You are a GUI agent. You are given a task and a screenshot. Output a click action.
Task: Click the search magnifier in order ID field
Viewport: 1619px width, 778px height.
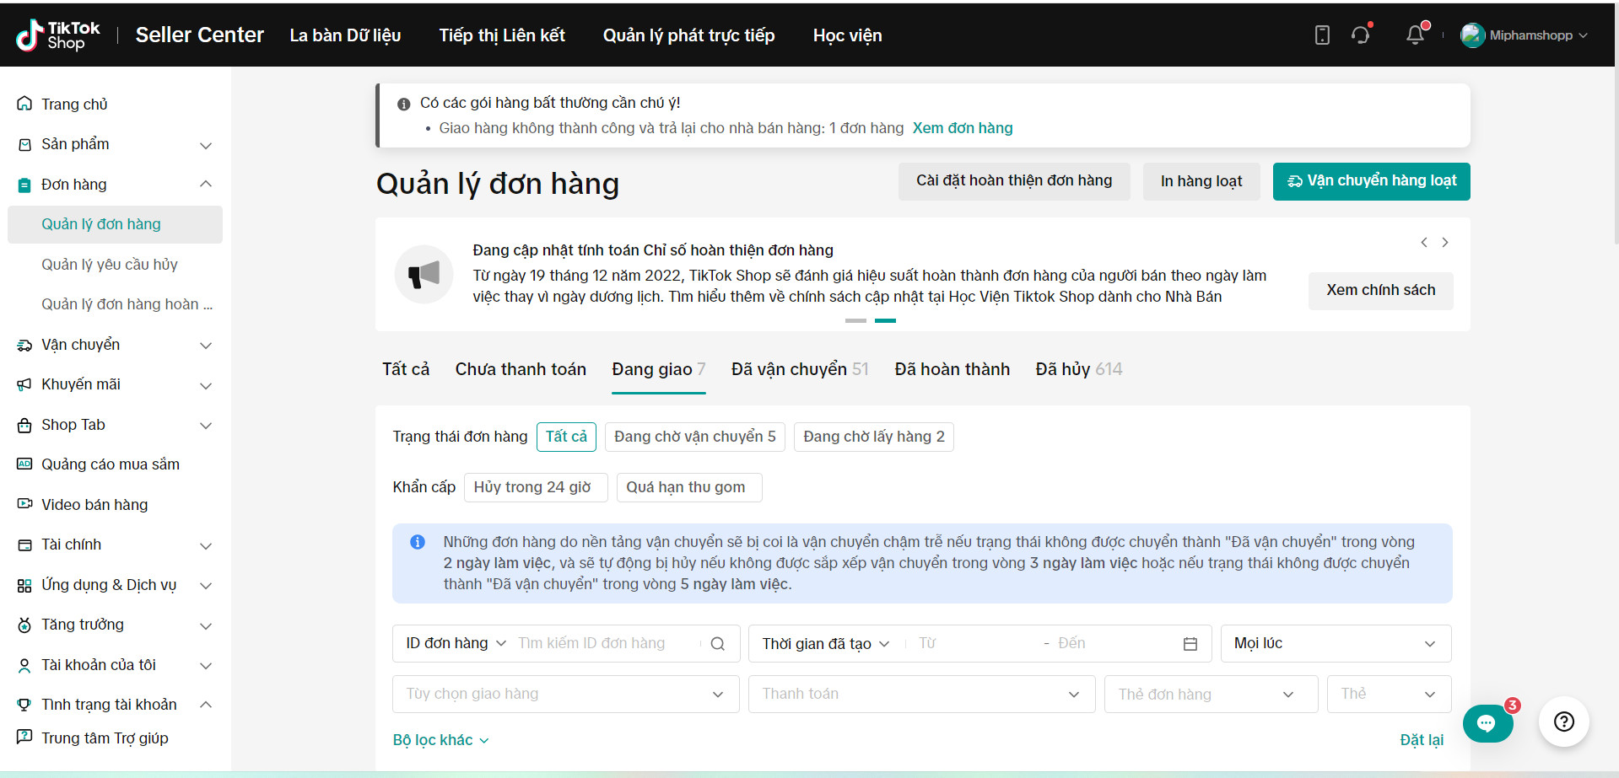[x=718, y=644]
